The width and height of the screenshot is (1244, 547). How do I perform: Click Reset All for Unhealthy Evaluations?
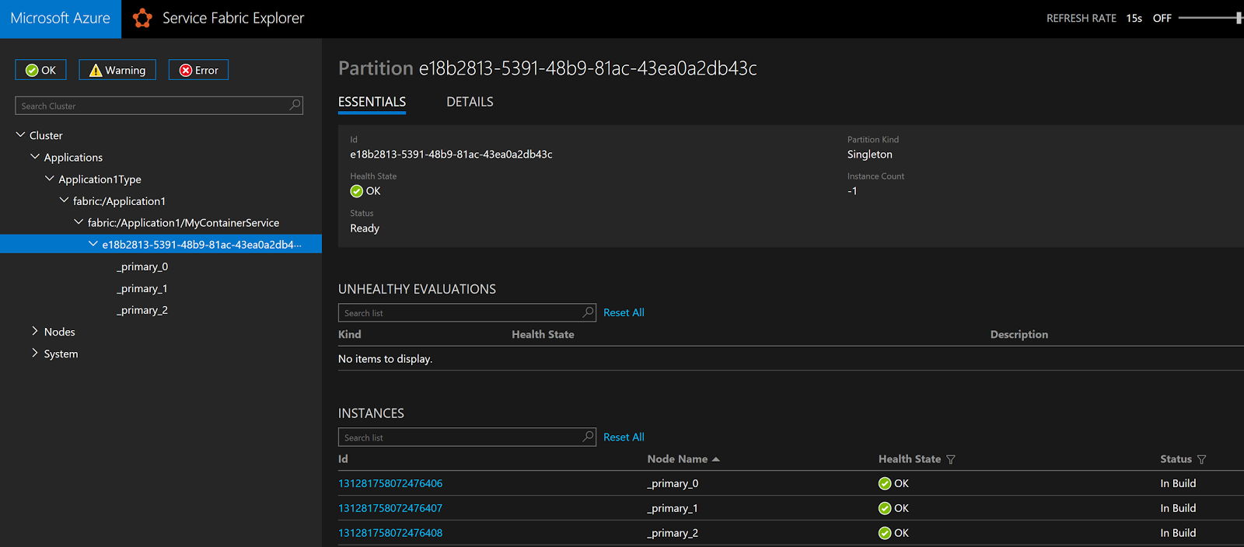(624, 312)
